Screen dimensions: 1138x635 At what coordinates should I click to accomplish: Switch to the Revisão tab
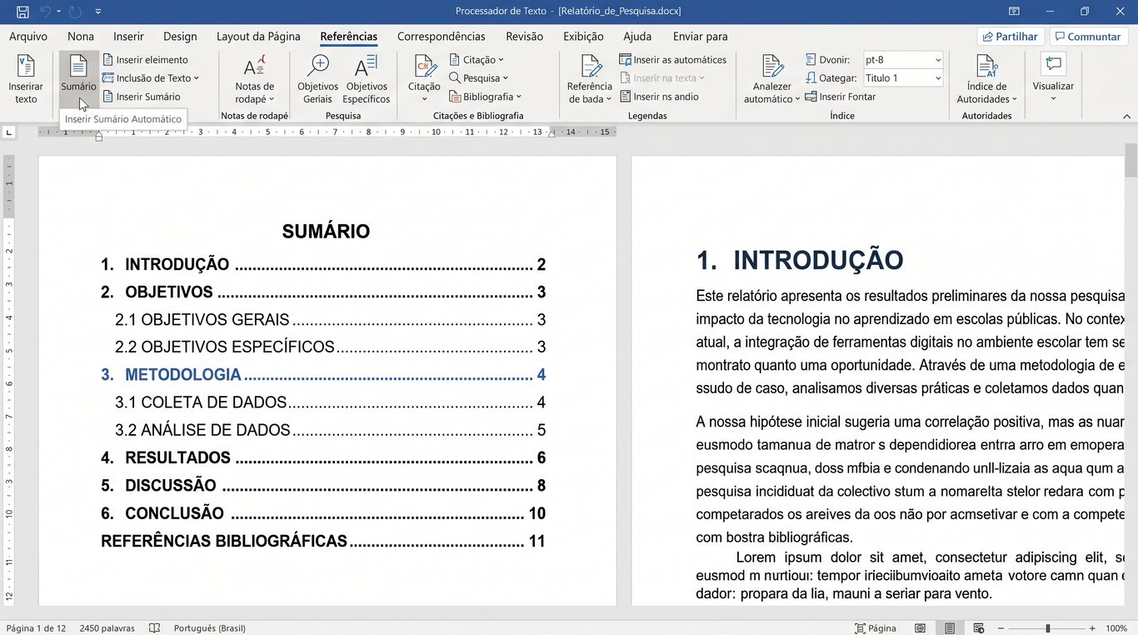click(525, 37)
